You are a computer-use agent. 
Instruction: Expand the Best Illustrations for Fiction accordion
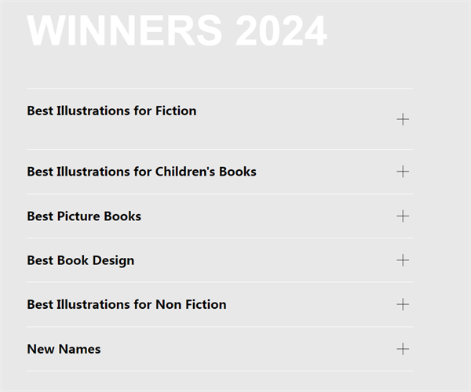point(219,118)
